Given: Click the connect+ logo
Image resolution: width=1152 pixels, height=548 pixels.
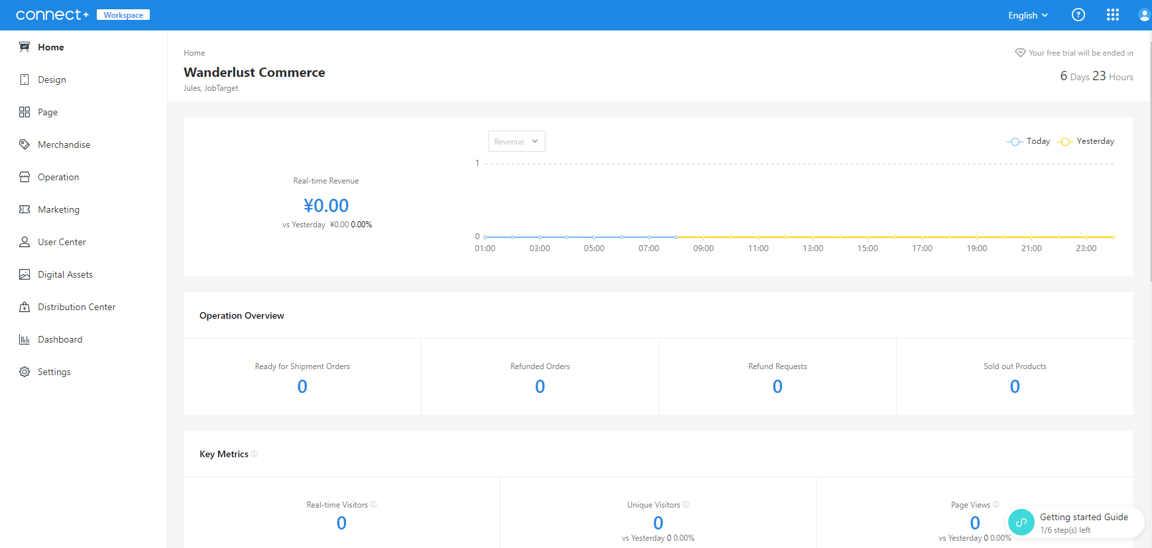Looking at the screenshot, I should [x=52, y=15].
